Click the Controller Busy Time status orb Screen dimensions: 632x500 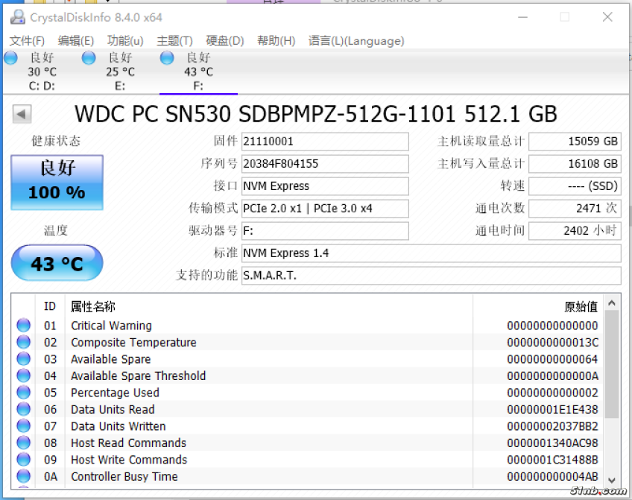[23, 477]
